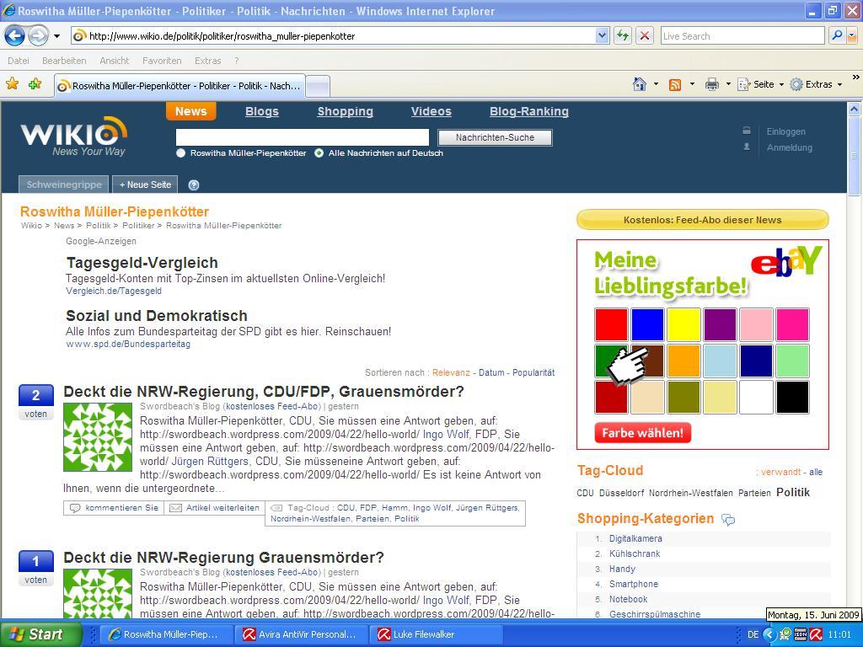This screenshot has height=647, width=863.
Task: Open the Avira AntiVir Personal taskbar window
Action: pyautogui.click(x=302, y=634)
